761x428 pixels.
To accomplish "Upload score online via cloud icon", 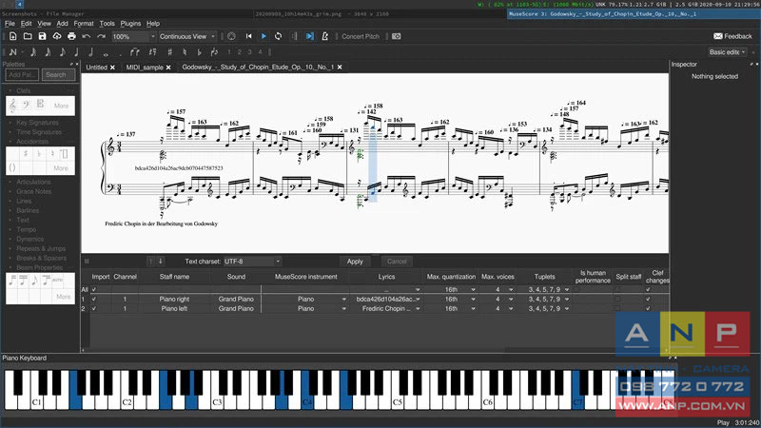I will 57,36.
